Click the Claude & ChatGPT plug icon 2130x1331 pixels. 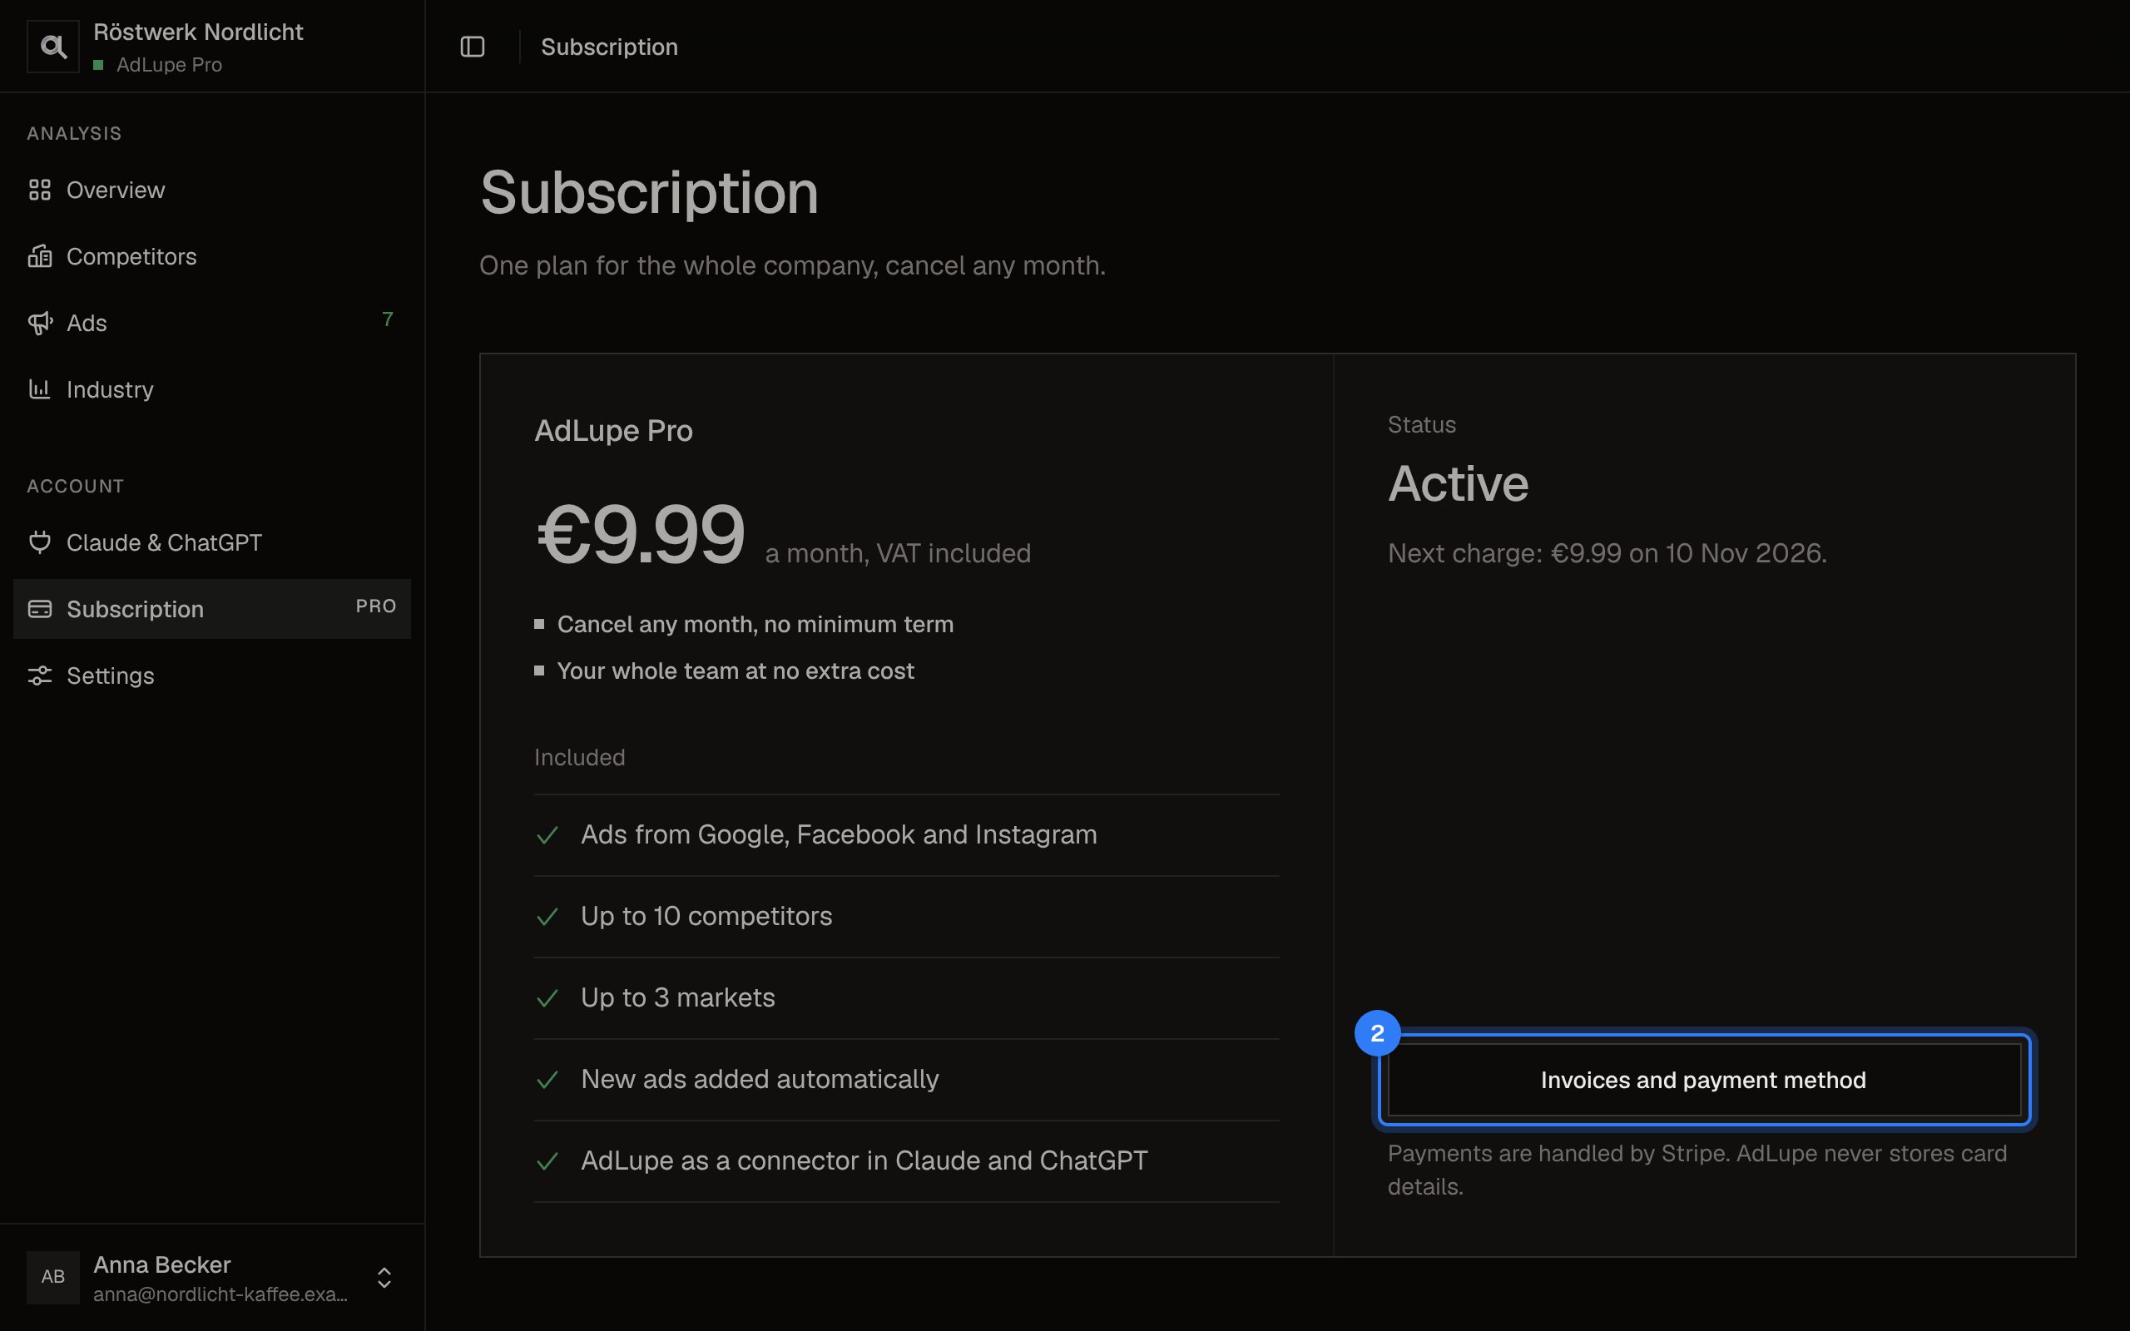point(40,542)
